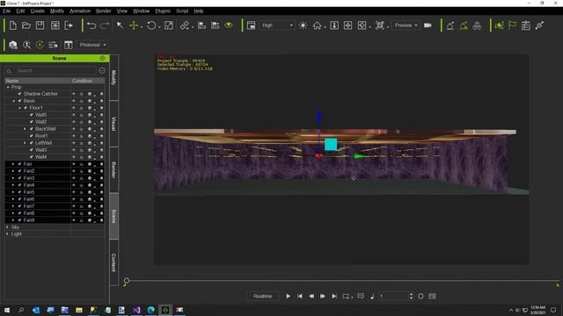This screenshot has width=563, height=316.
Task: Activate the Rotate tool
Action: coord(151,25)
